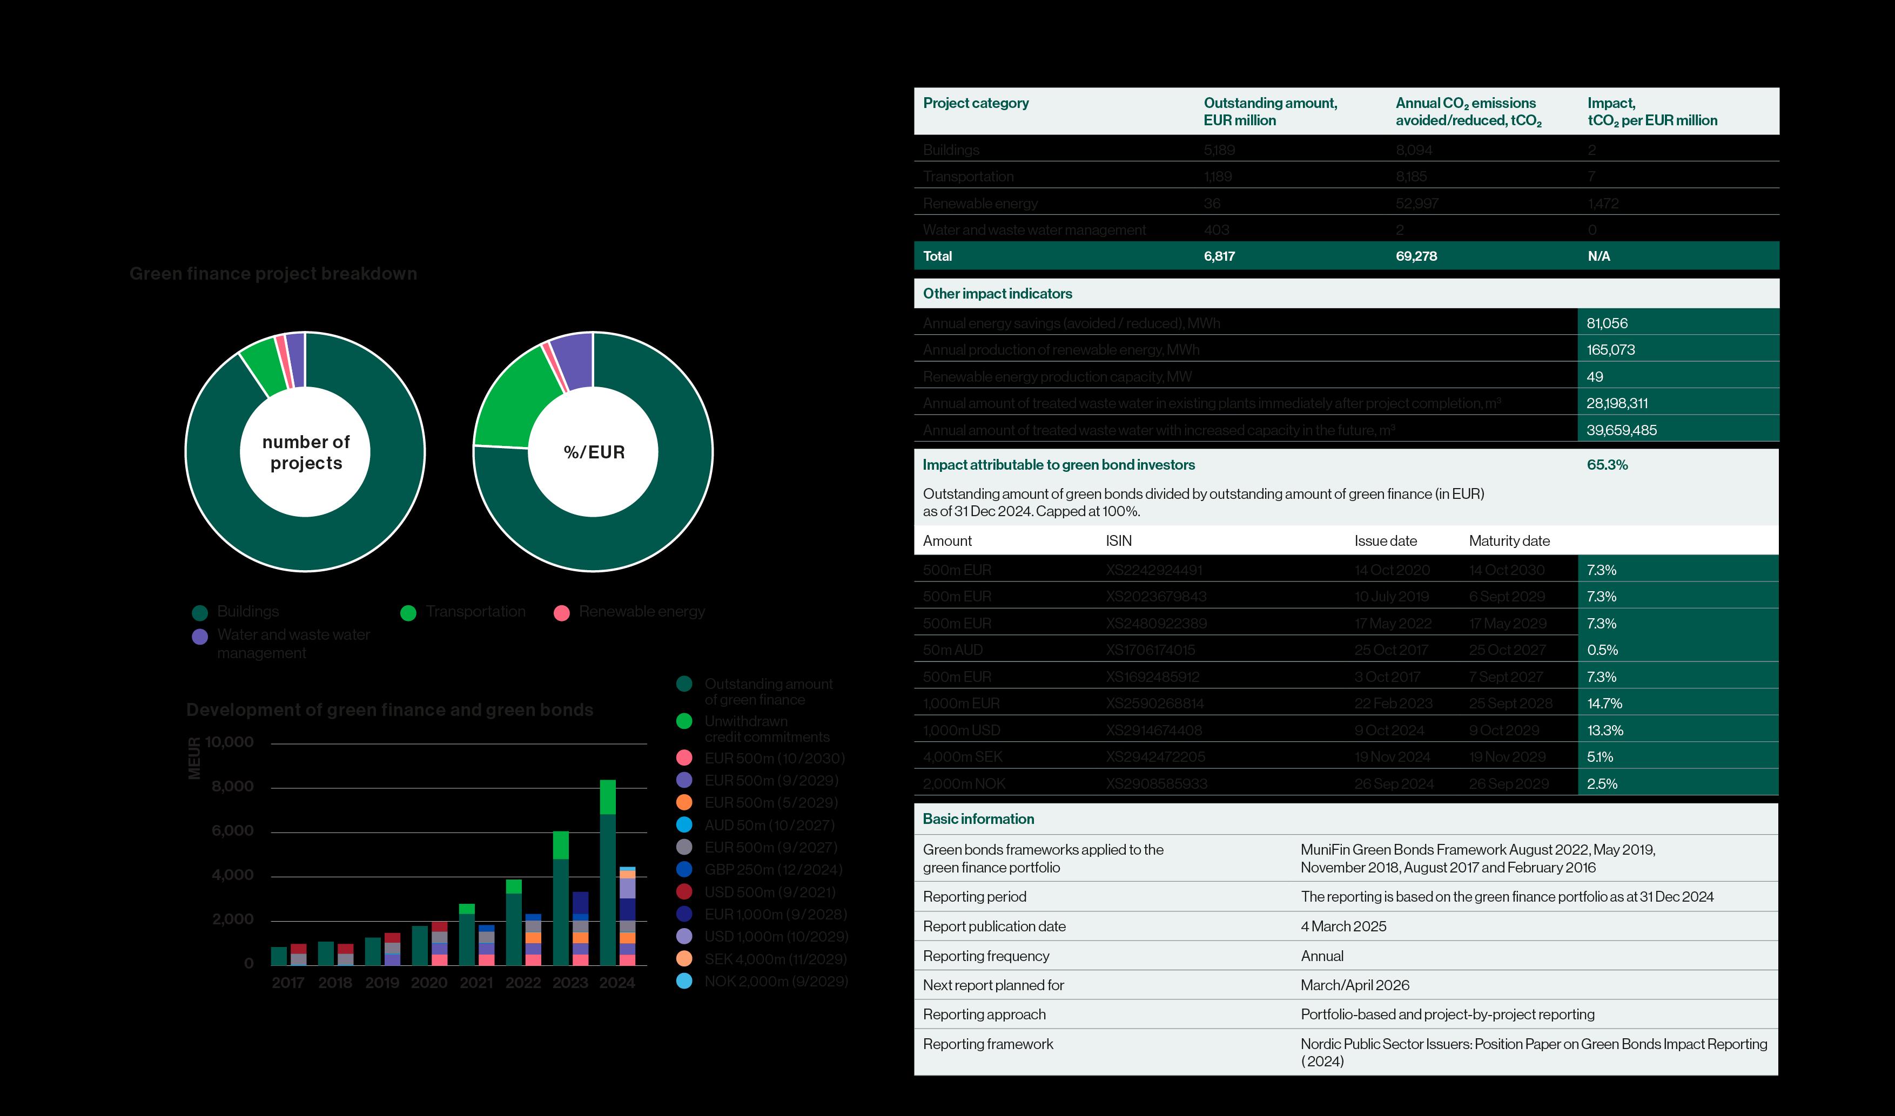Click the 'Other impact indicators' header

[x=997, y=294]
